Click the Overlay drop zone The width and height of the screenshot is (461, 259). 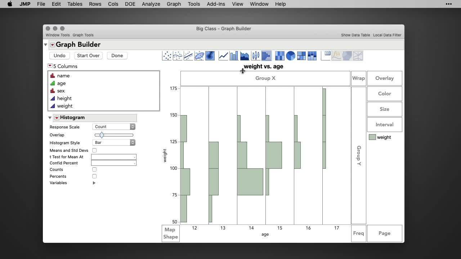click(384, 78)
